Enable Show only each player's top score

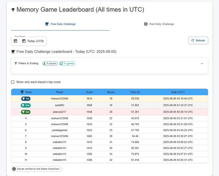click(x=13, y=82)
